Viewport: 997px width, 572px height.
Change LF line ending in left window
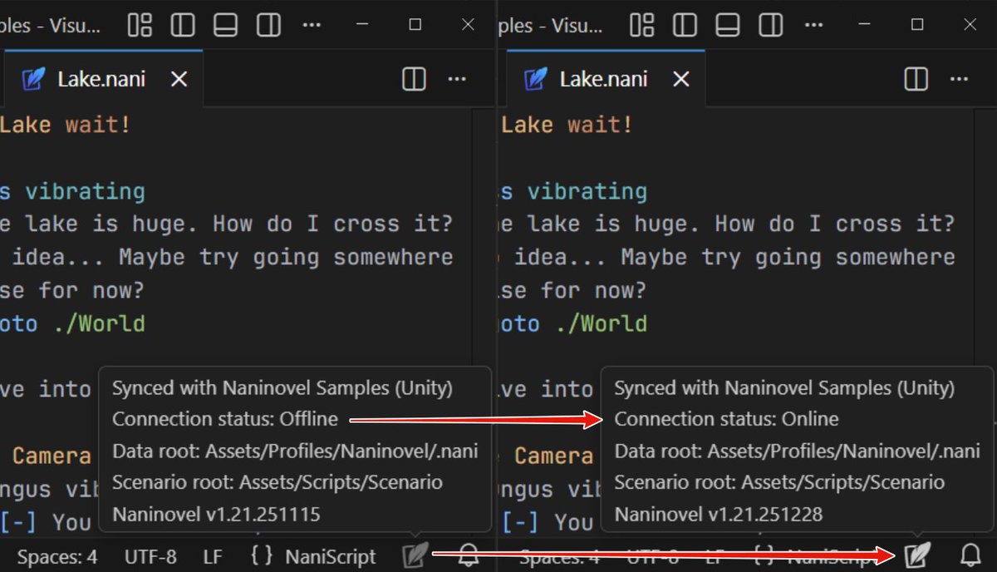click(x=213, y=556)
